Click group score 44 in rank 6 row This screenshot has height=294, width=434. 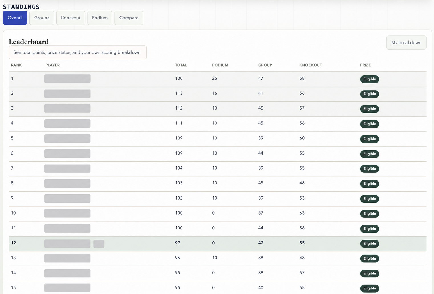261,153
